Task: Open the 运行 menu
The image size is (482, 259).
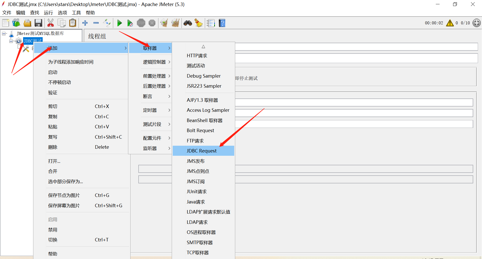Action: tap(48, 13)
